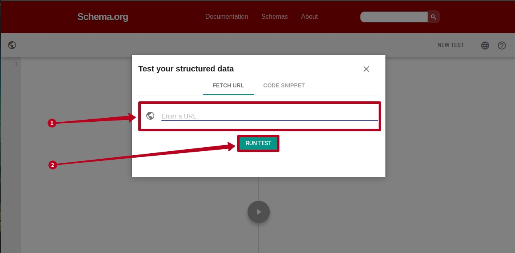
Task: Click the red numbered marker 2
Action: (52, 165)
